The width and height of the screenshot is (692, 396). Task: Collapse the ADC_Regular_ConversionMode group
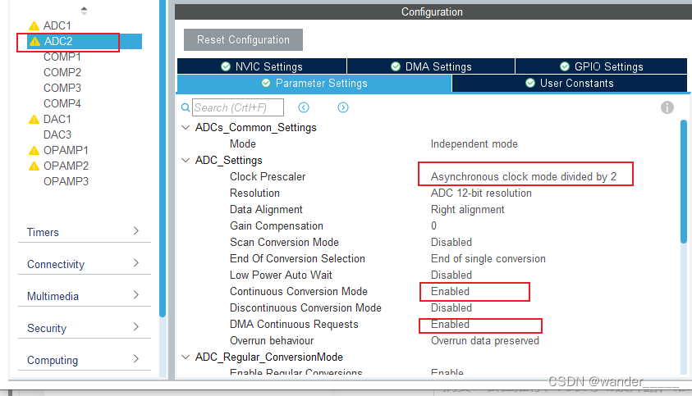pyautogui.click(x=186, y=357)
